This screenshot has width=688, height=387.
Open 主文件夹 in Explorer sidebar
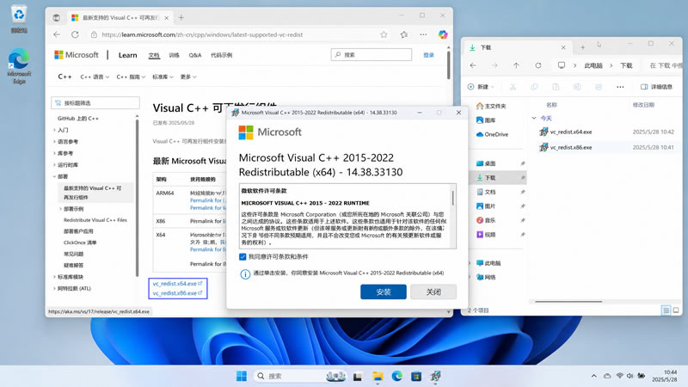[x=491, y=106]
